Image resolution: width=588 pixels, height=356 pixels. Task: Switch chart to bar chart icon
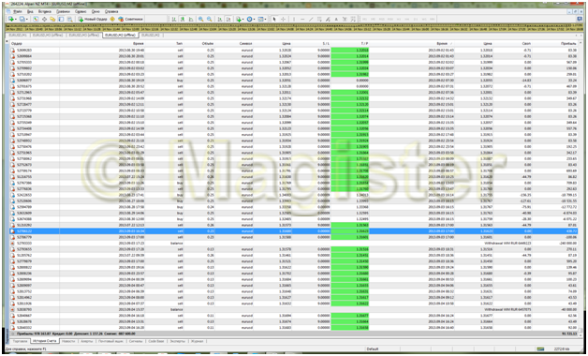tap(174, 19)
